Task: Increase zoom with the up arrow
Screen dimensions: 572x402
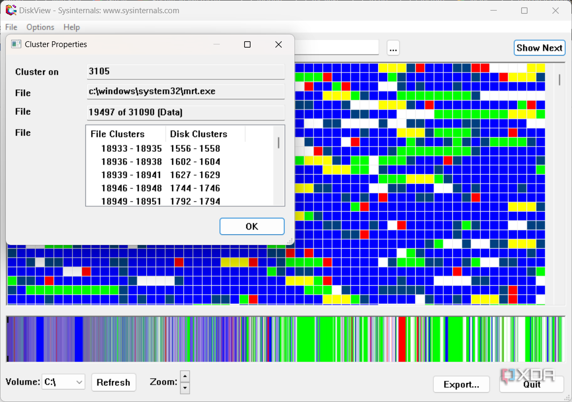Action: (x=185, y=377)
